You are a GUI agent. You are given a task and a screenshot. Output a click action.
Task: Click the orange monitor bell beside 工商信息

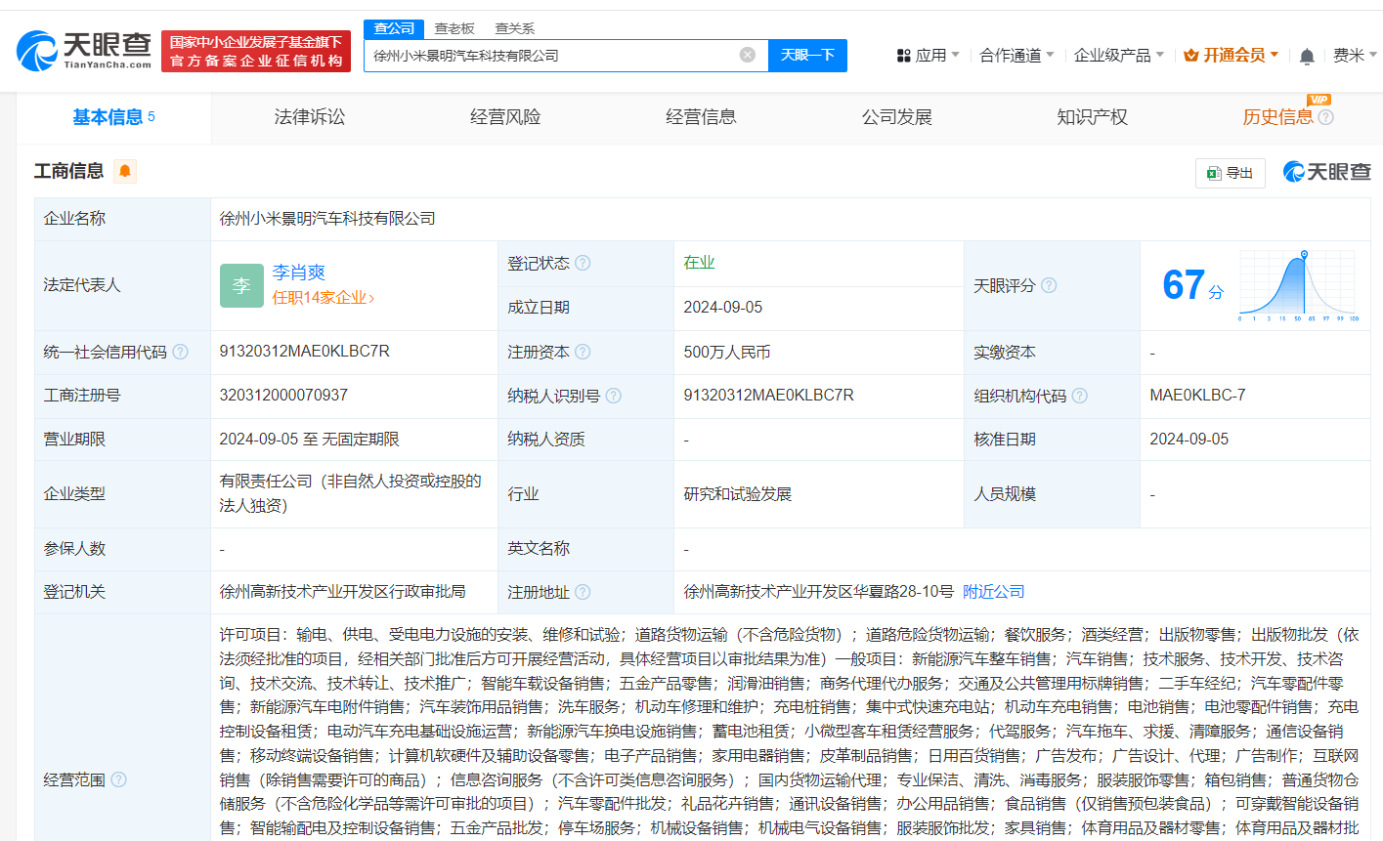(125, 171)
